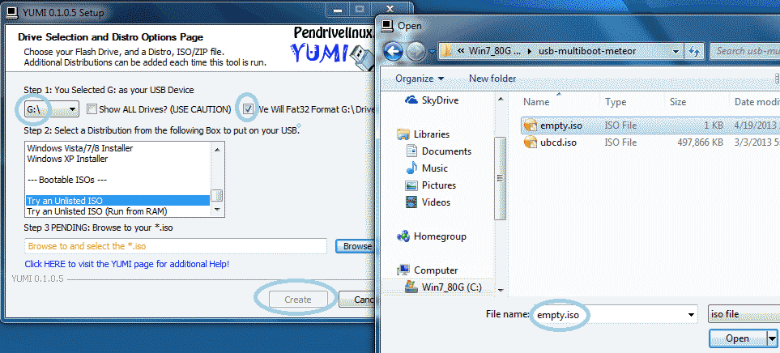This screenshot has width=780, height=353.
Task: Click the Music note icon
Action: (x=411, y=168)
